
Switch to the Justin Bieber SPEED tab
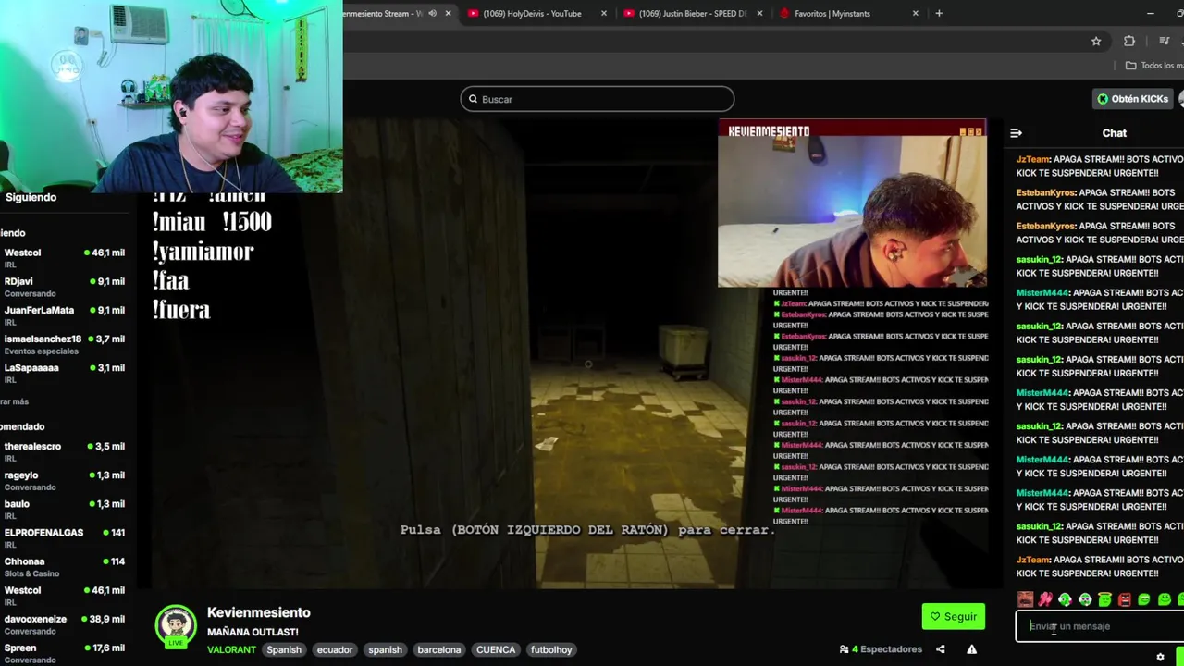click(690, 13)
